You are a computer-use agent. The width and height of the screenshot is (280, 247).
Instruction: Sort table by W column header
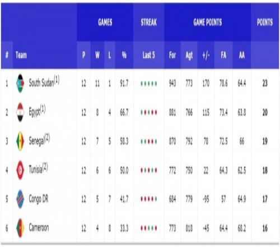click(97, 55)
